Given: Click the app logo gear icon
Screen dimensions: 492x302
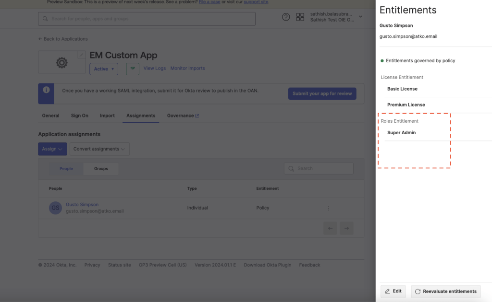Looking at the screenshot, I should (61, 61).
